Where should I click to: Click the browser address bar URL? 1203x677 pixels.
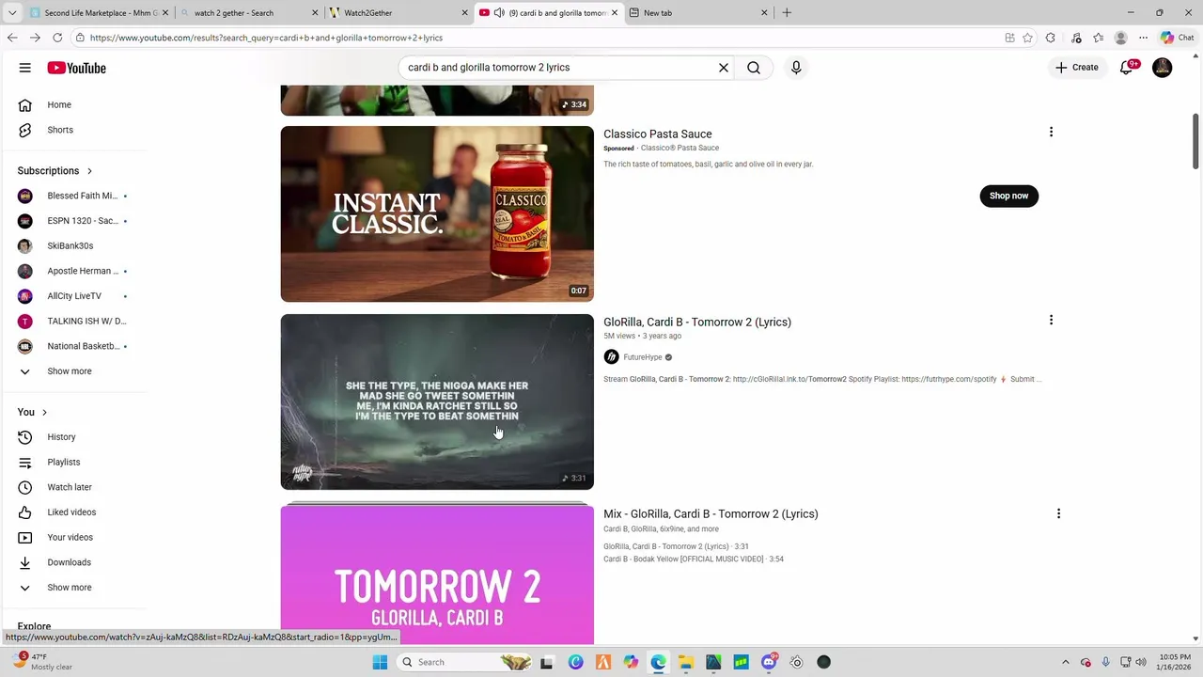click(266, 38)
